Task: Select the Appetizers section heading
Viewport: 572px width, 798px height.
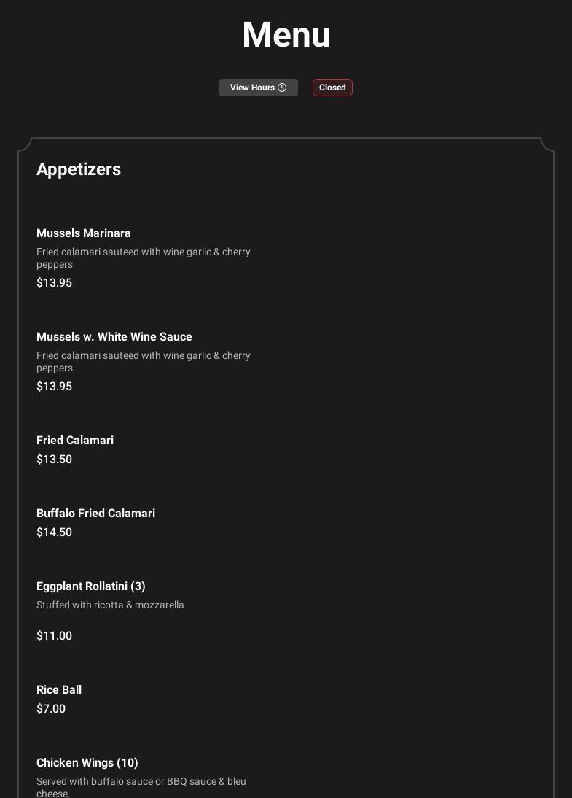Action: [79, 169]
